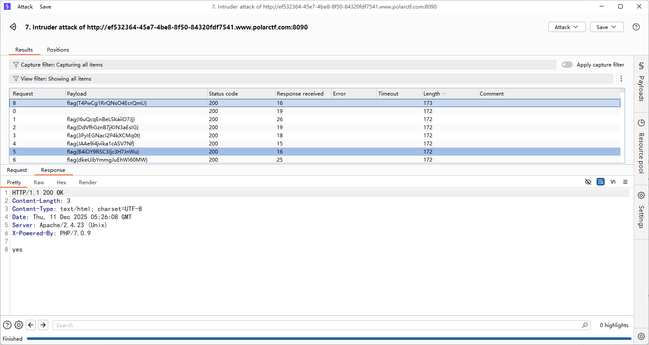Open help via top-right question mark icon
649x345 pixels.
[x=636, y=27]
